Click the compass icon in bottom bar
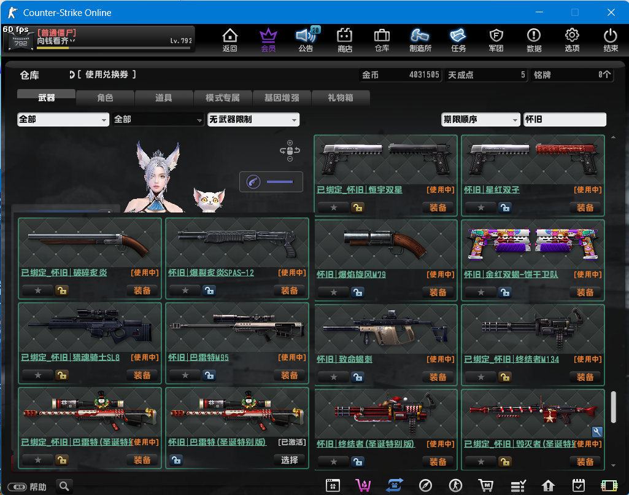Viewport: 629px width, 495px height. 425,486
